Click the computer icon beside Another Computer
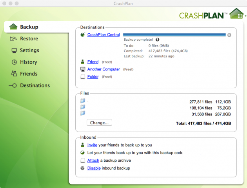The image size is (247, 188). (83, 69)
